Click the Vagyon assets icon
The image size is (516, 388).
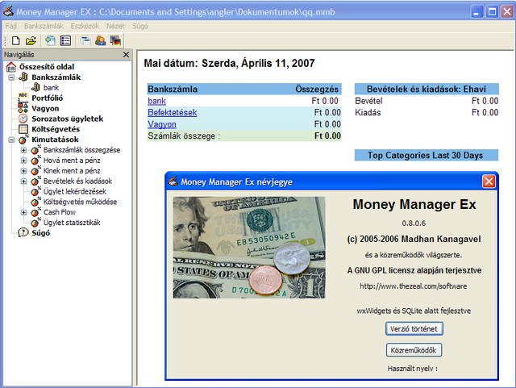23,108
